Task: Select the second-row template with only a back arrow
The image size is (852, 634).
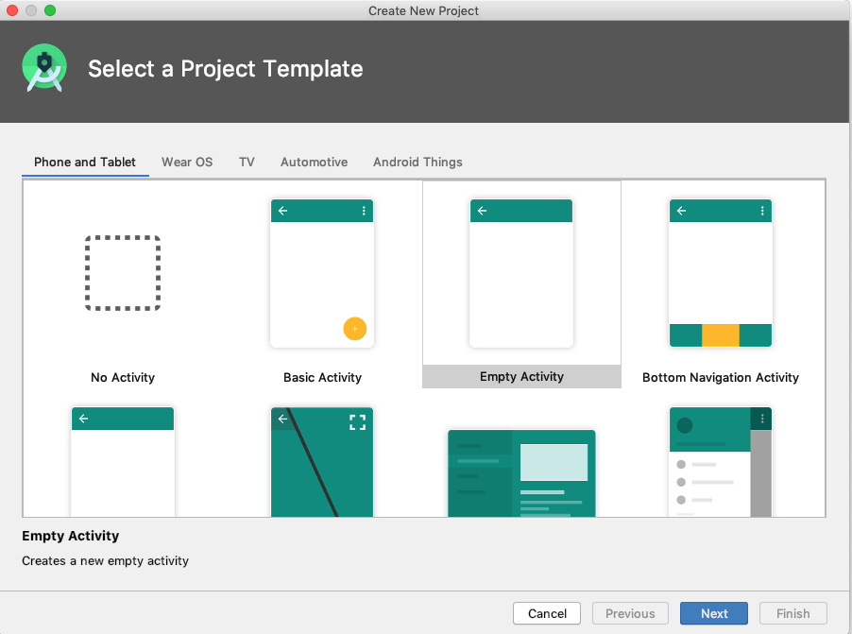Action: pos(123,462)
